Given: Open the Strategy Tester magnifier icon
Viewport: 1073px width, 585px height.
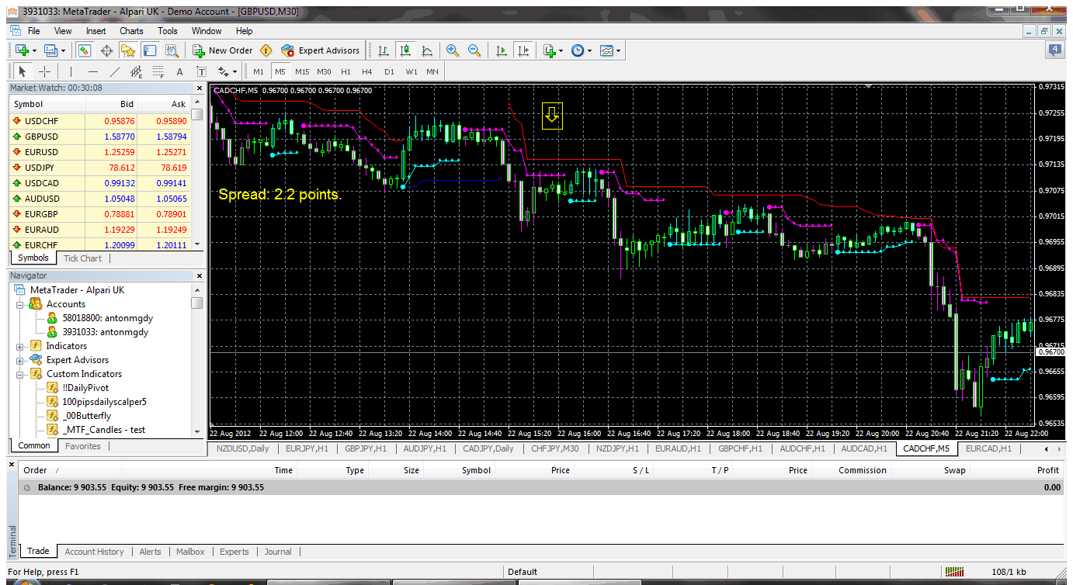Looking at the screenshot, I should pos(172,50).
